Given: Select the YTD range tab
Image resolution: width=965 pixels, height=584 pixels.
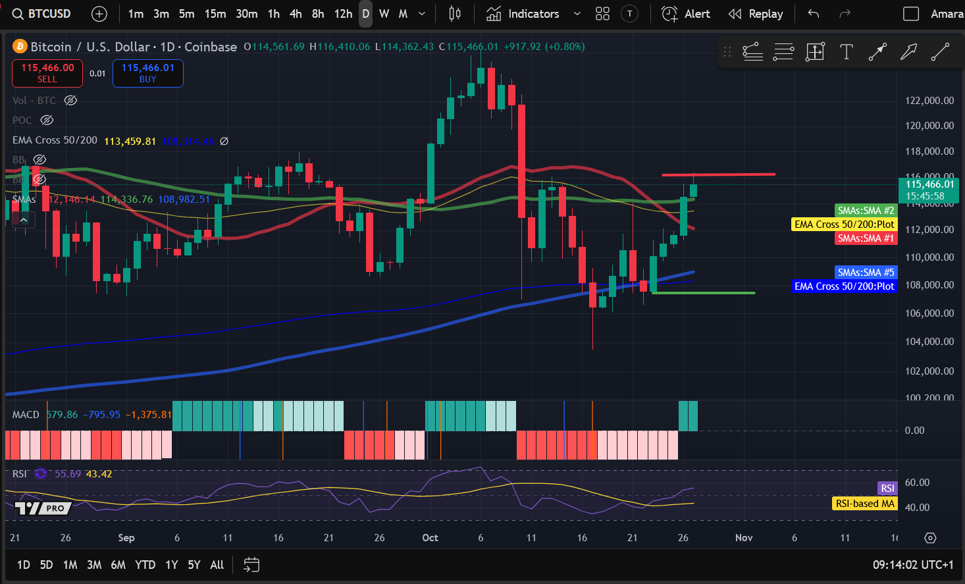Looking at the screenshot, I should (x=145, y=565).
